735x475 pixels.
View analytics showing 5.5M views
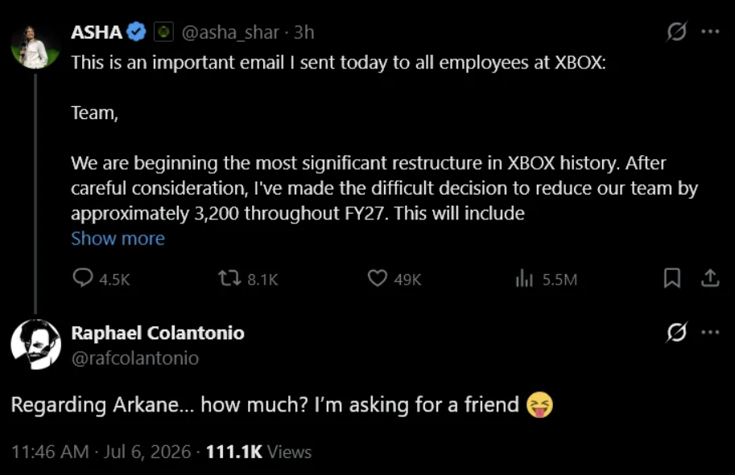(x=525, y=278)
